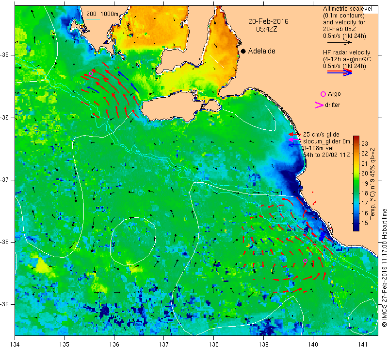Click the HF radar velocity heading
This screenshot has height=350, width=388.
click(x=346, y=52)
